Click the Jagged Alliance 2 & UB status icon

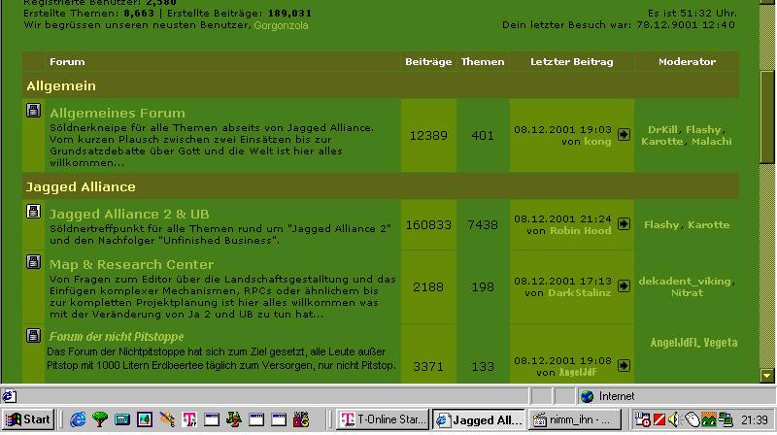33,211
